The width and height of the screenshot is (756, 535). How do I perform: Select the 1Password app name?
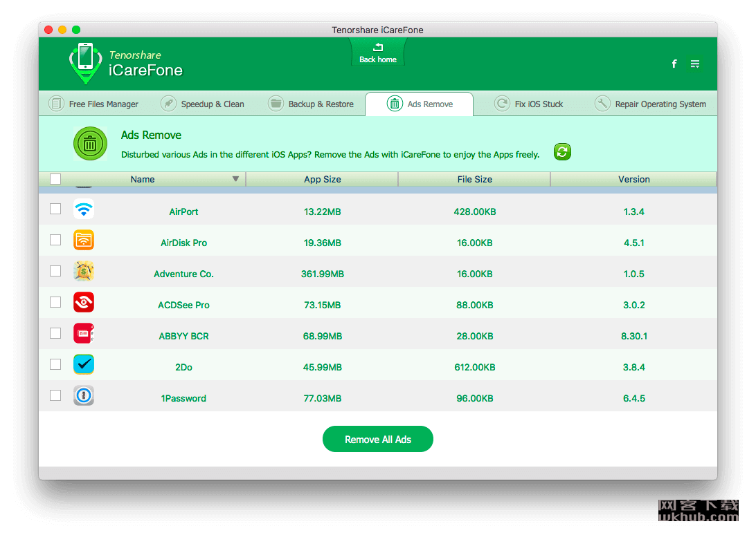[183, 398]
